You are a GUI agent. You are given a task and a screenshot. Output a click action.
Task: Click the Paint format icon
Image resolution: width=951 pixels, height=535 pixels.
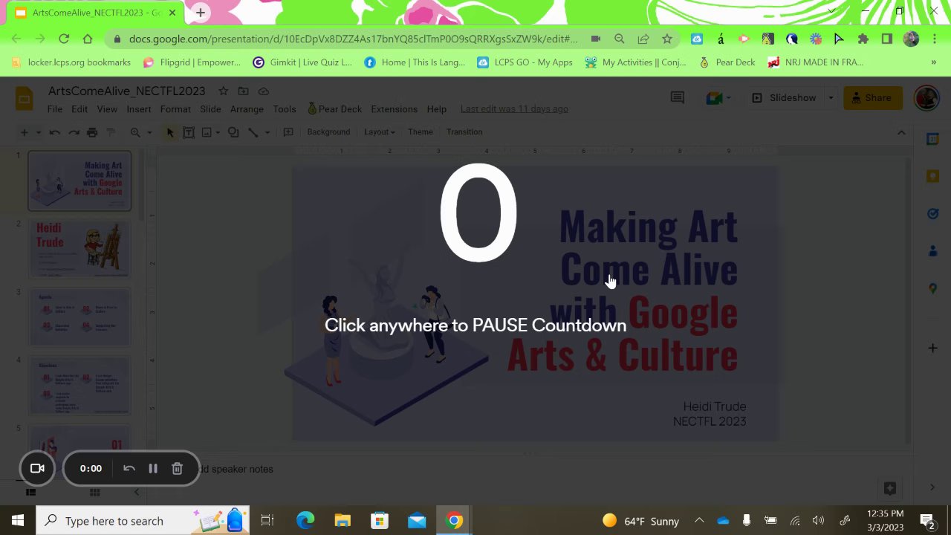pyautogui.click(x=111, y=132)
